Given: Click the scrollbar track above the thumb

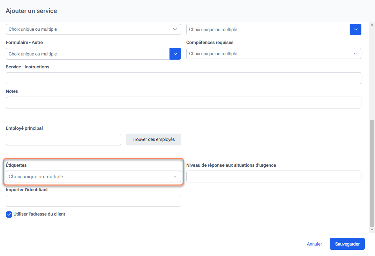Looking at the screenshot, I should 372,70.
